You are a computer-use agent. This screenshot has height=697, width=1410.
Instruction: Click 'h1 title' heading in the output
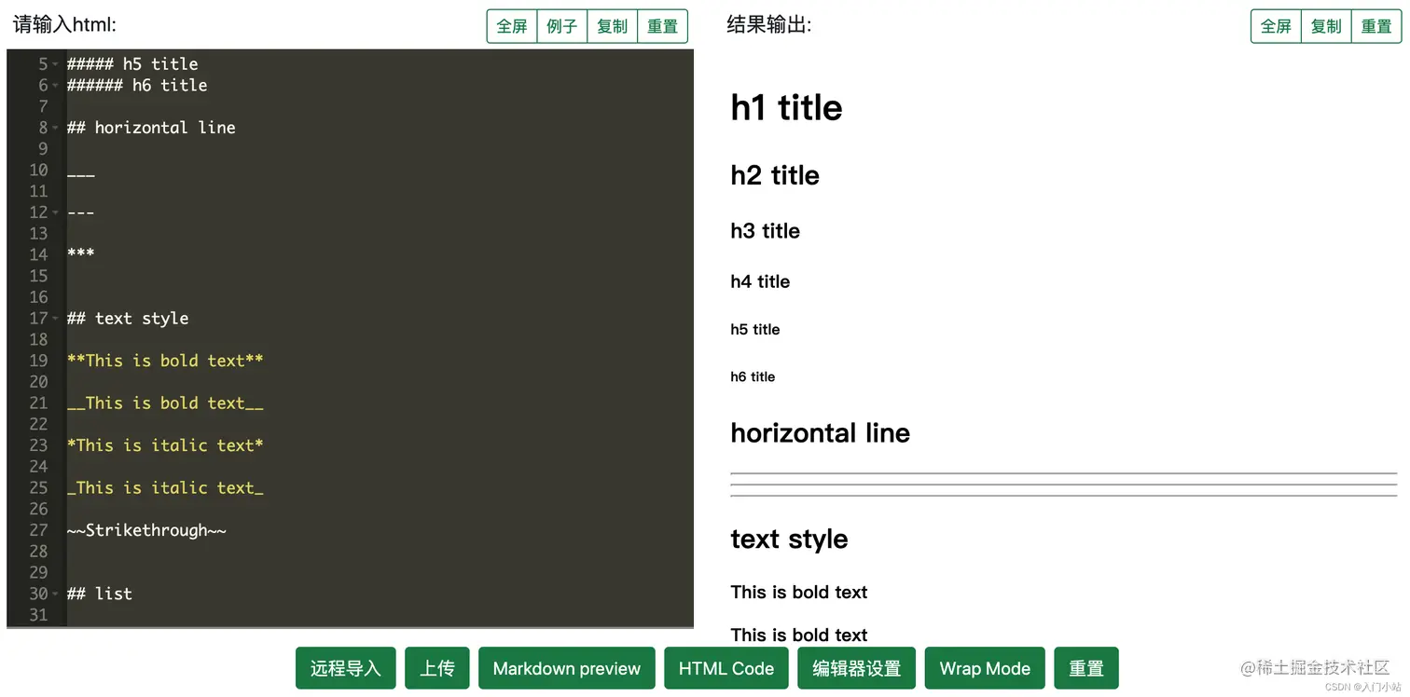point(786,108)
